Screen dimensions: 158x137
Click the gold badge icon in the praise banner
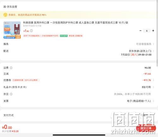click(x=5, y=15)
